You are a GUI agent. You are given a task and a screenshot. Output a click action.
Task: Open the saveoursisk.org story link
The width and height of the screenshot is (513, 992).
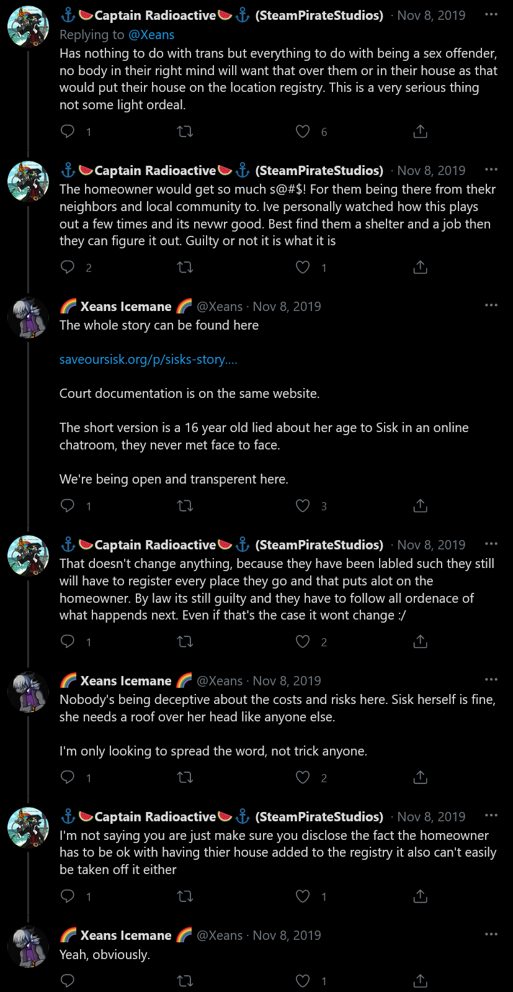pyautogui.click(x=148, y=359)
